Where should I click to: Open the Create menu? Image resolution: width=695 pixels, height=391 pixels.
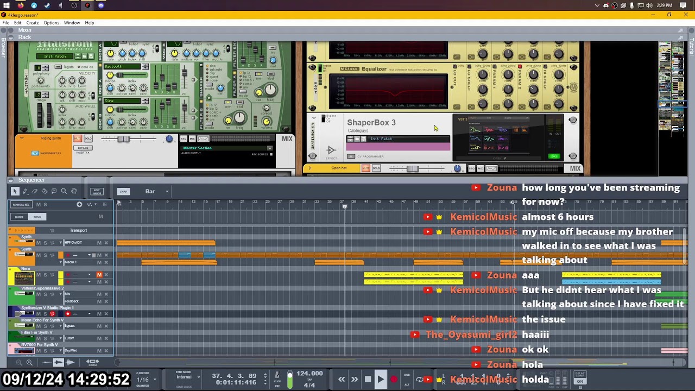pyautogui.click(x=33, y=23)
